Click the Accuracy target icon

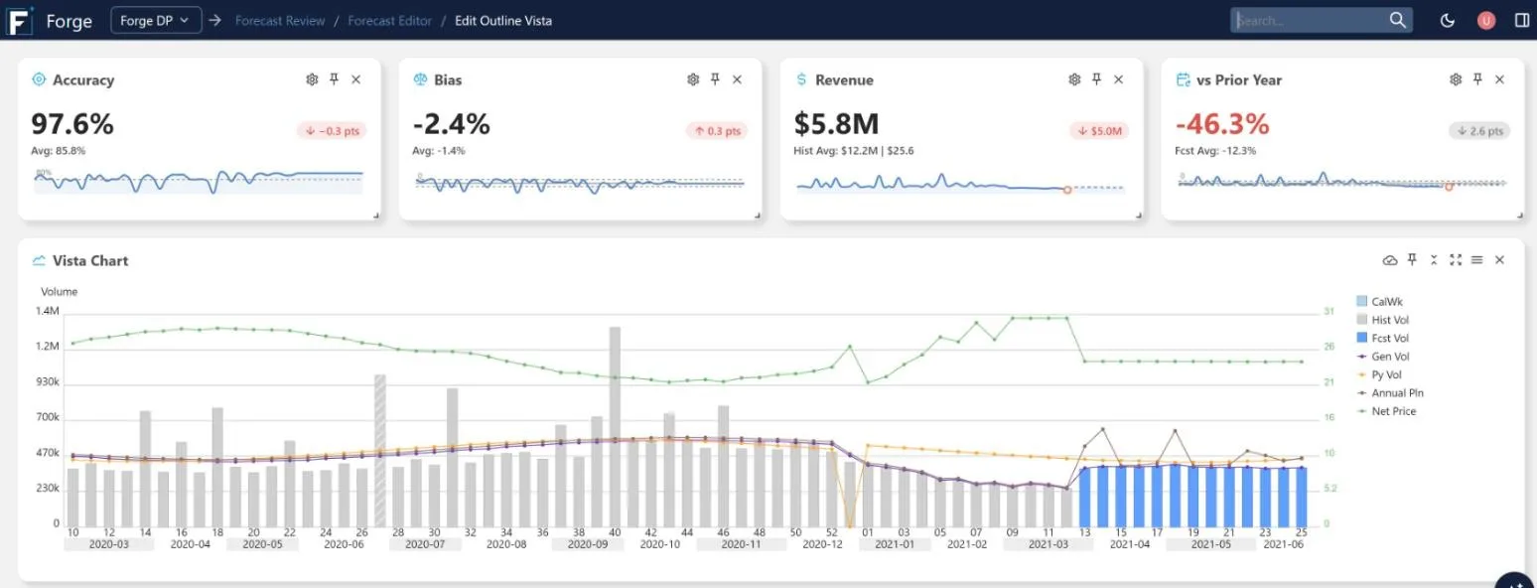39,79
